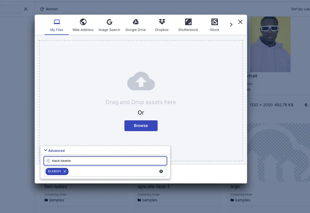Open the portrait man thumbnail

pyautogui.click(x=270, y=44)
